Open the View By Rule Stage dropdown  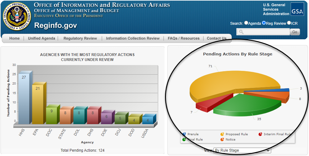click(x=242, y=150)
